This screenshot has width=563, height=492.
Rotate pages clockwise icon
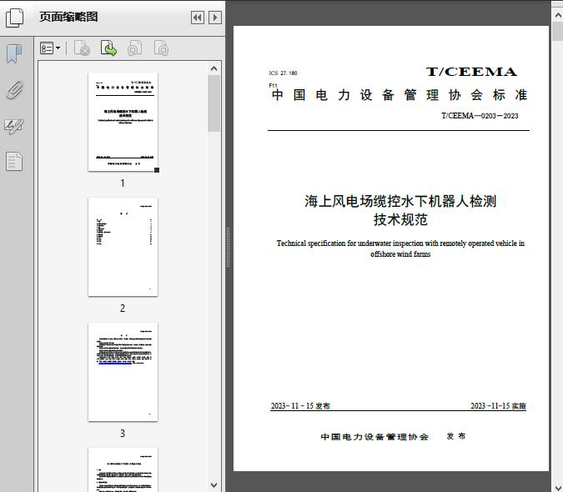[x=161, y=48]
